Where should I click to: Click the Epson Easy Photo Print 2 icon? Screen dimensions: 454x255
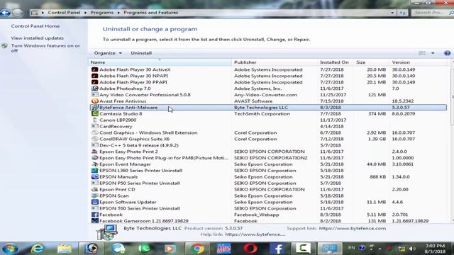94,152
